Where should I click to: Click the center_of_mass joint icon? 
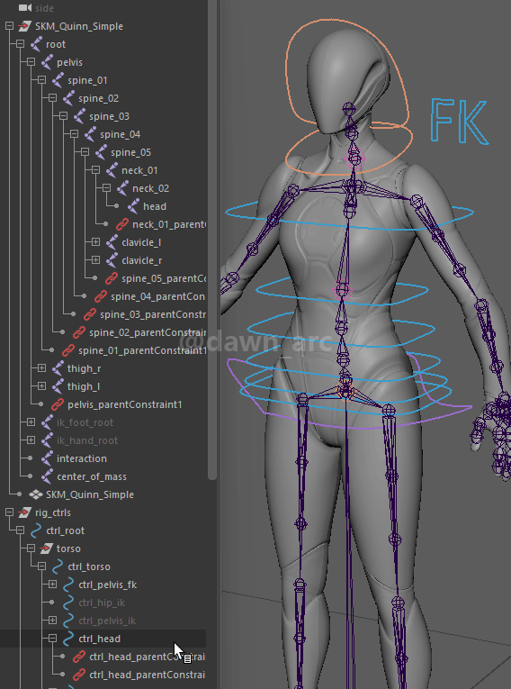click(x=47, y=476)
